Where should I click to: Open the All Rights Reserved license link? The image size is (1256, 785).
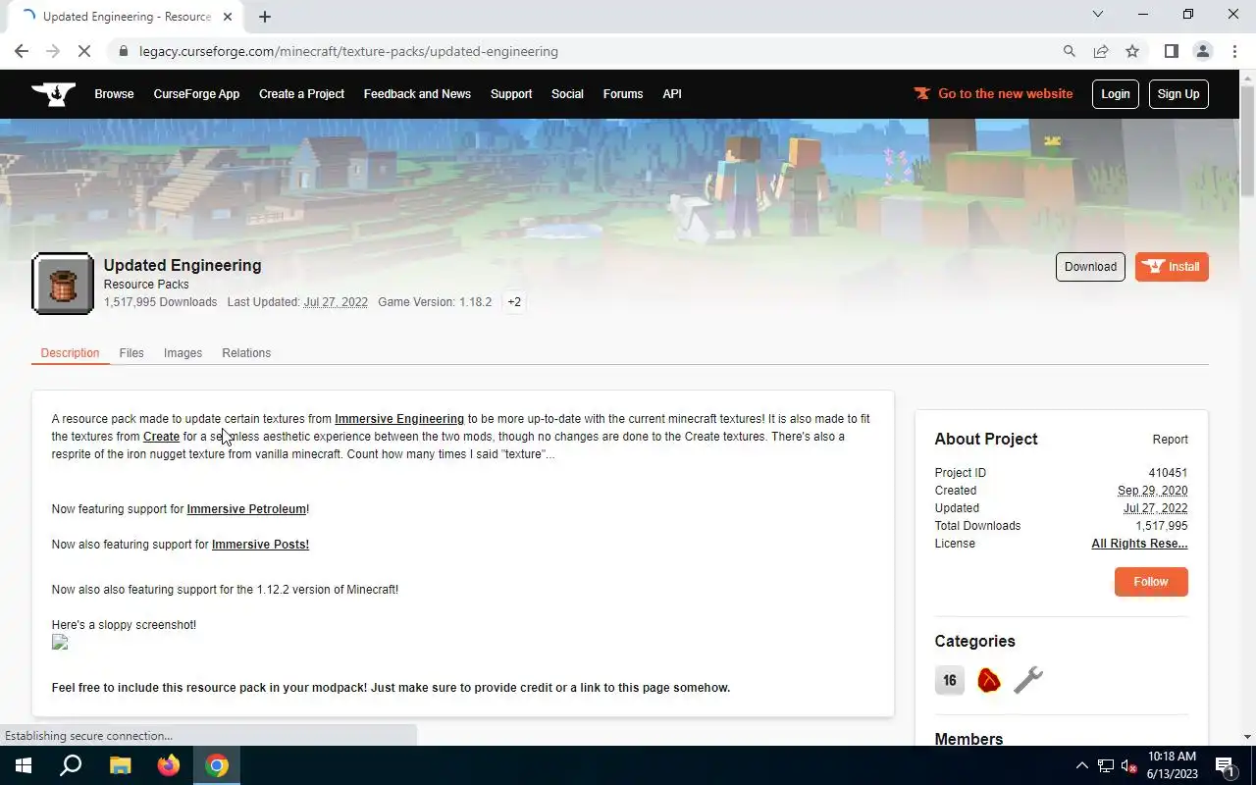1139,544
